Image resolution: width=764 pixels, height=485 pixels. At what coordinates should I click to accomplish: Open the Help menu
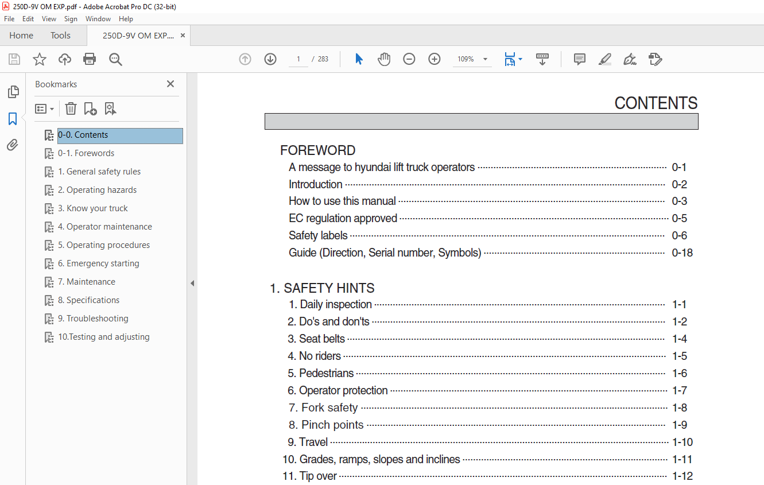(x=126, y=19)
